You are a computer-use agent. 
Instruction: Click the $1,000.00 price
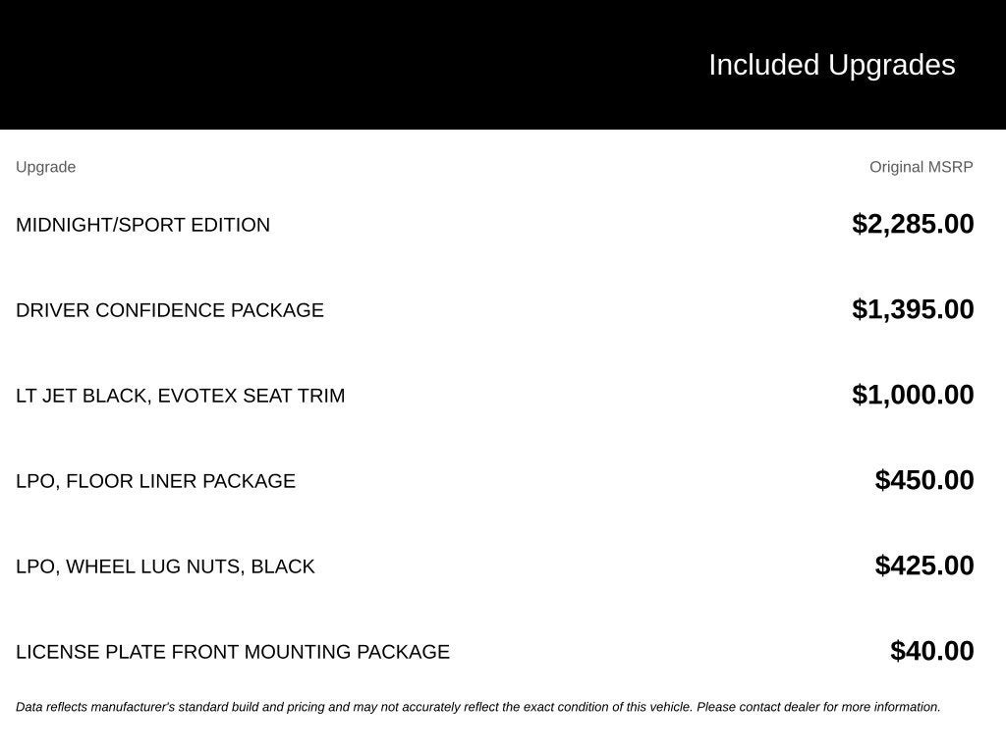tap(913, 395)
